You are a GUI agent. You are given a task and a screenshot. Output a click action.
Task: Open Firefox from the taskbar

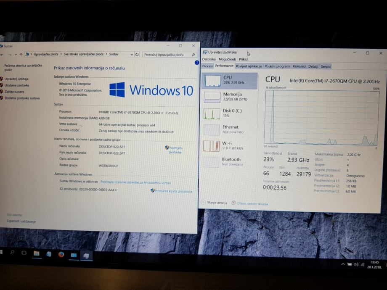61,254
